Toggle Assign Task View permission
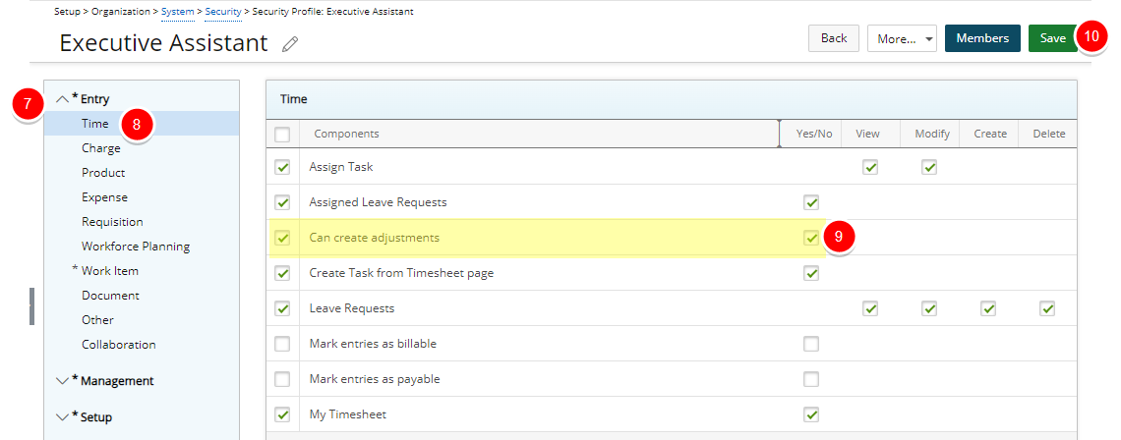The width and height of the screenshot is (1121, 440). tap(870, 167)
